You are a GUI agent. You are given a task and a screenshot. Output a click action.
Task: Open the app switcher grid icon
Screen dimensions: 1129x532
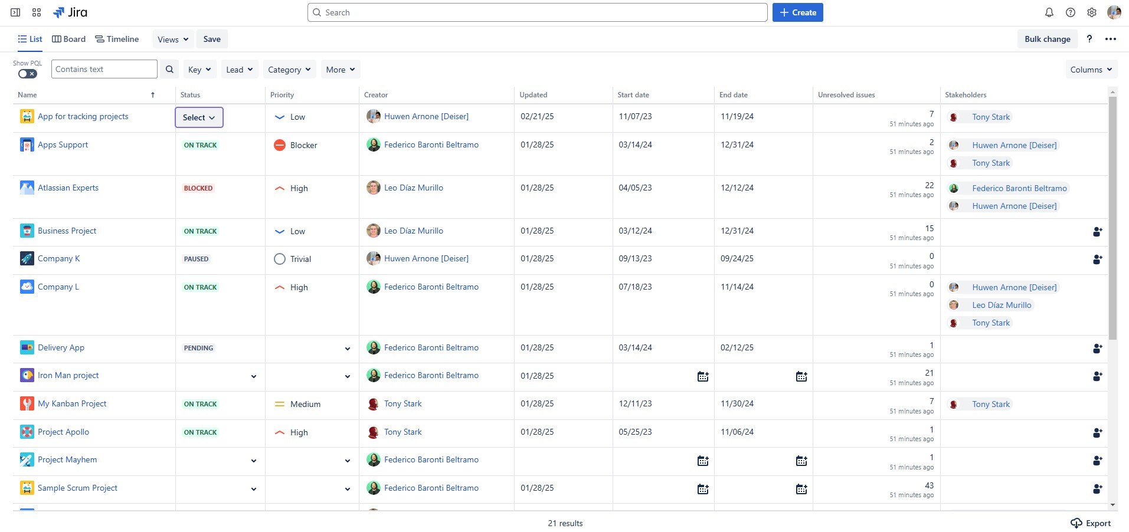point(36,12)
